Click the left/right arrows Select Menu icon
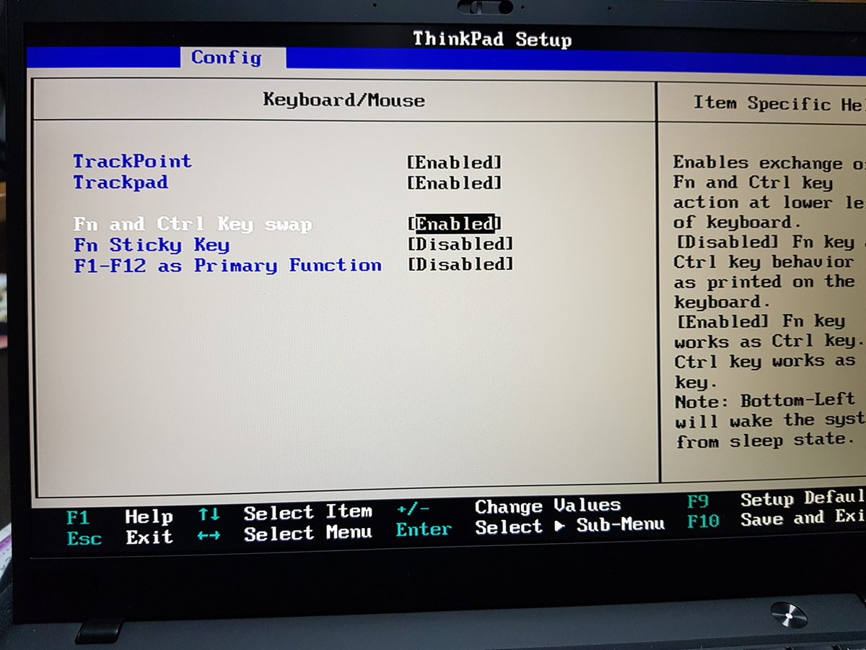The height and width of the screenshot is (650, 866). pos(209,536)
